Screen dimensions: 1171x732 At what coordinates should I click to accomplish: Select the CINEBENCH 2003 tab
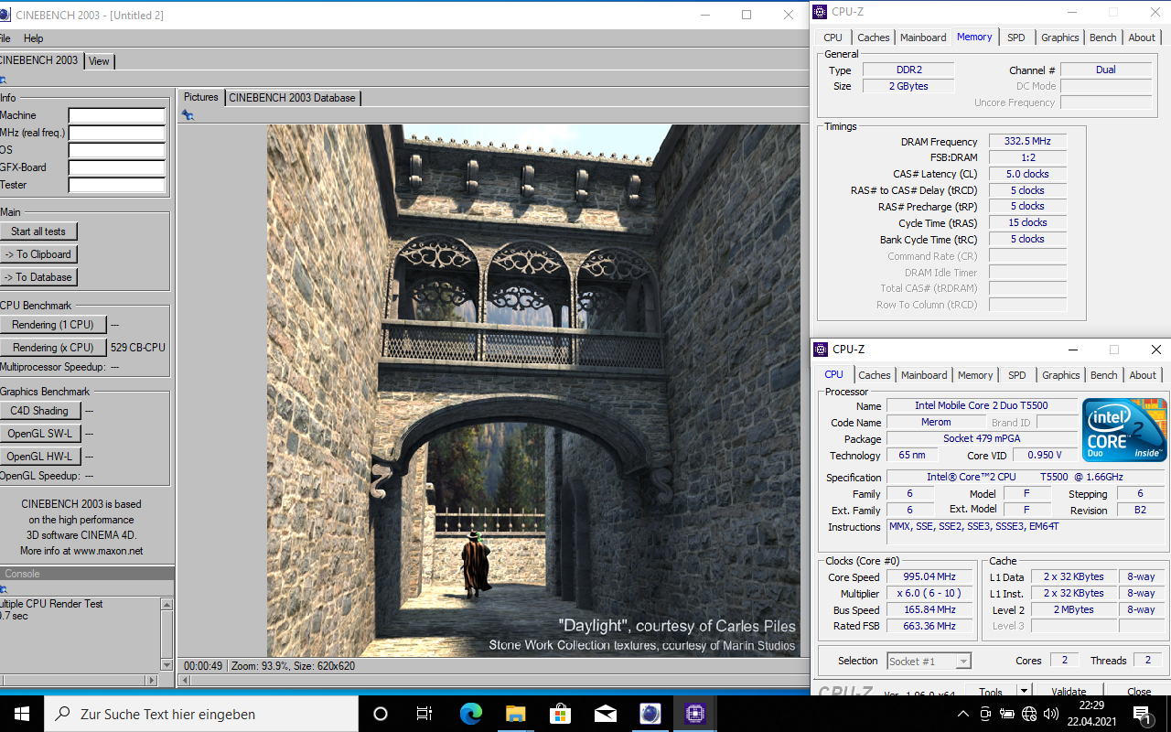tap(38, 60)
